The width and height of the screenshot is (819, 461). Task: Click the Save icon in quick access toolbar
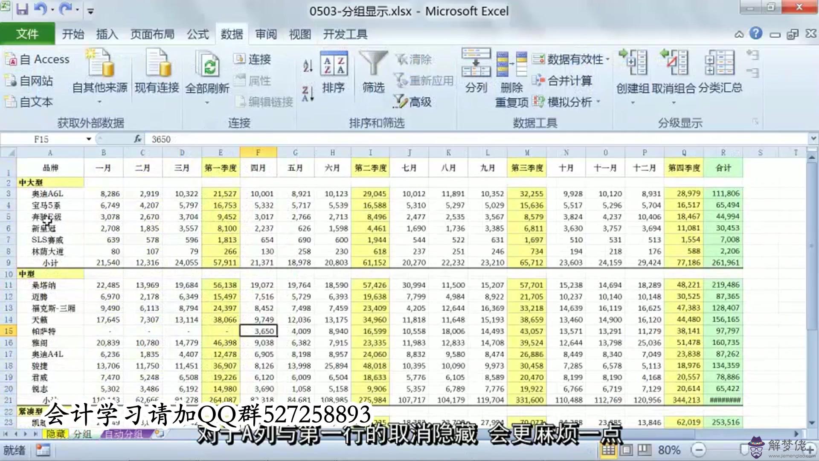22,9
